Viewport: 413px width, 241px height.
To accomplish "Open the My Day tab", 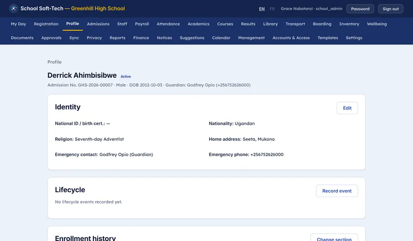I will pos(19,24).
